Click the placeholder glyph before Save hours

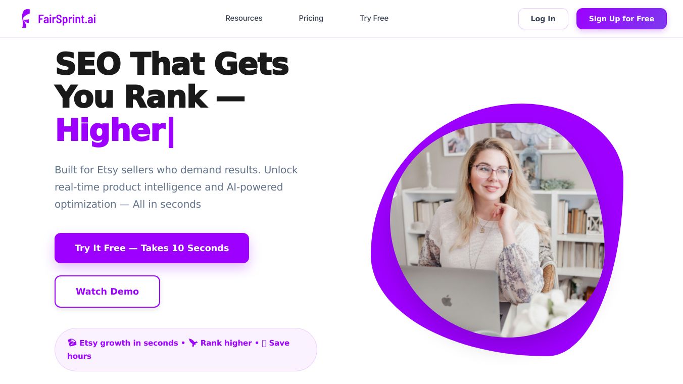tap(264, 343)
